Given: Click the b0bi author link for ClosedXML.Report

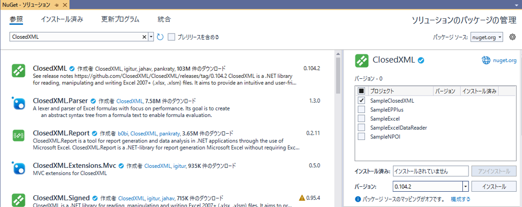Looking at the screenshot, I should [x=123, y=134].
